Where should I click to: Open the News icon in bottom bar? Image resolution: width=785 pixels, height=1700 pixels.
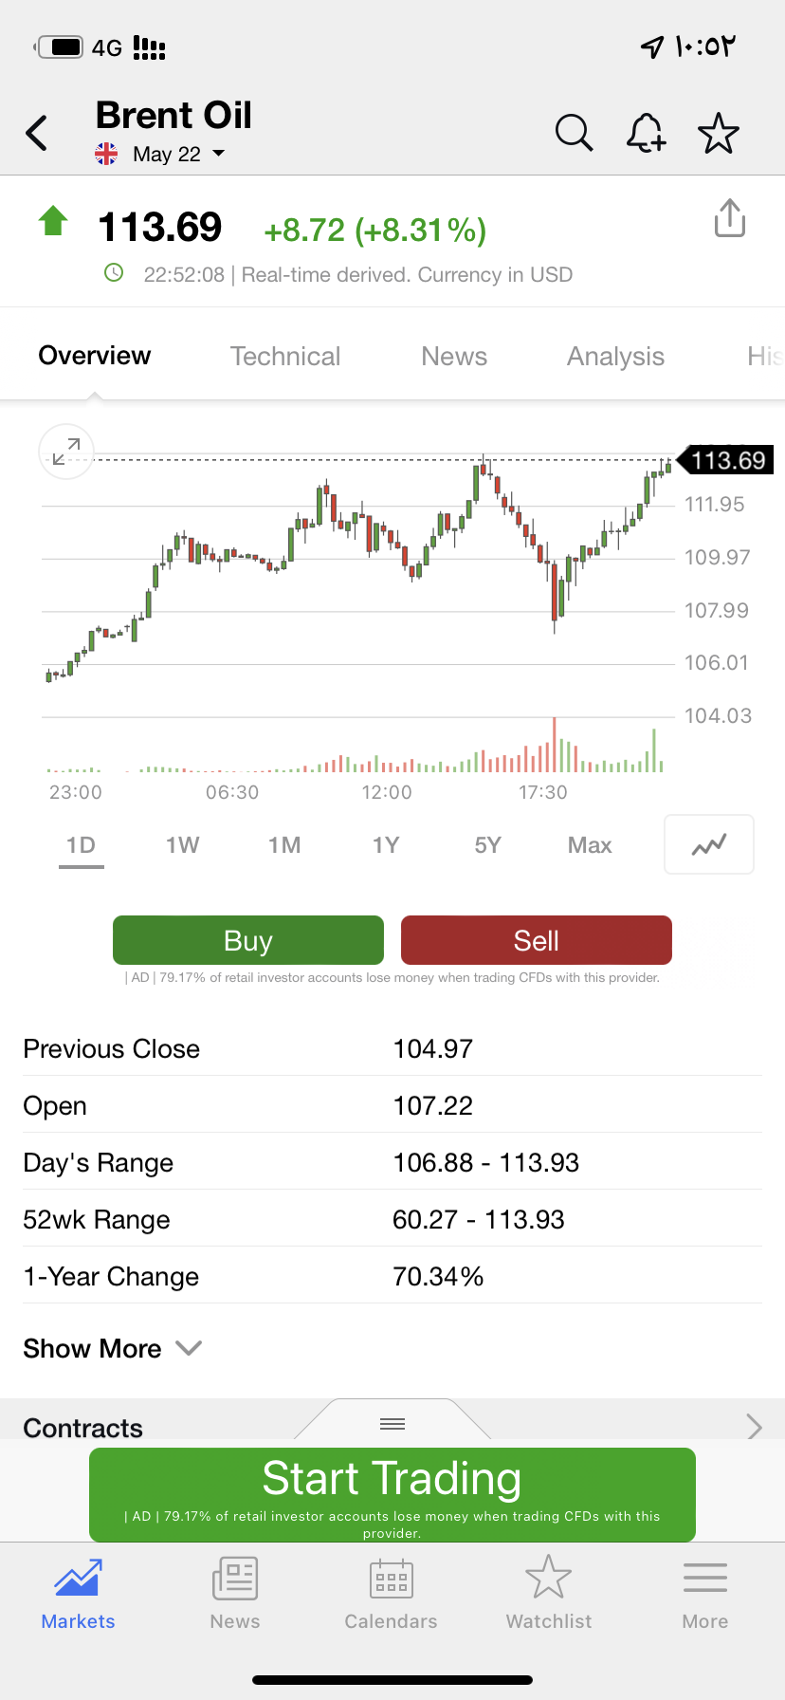[x=235, y=1594]
